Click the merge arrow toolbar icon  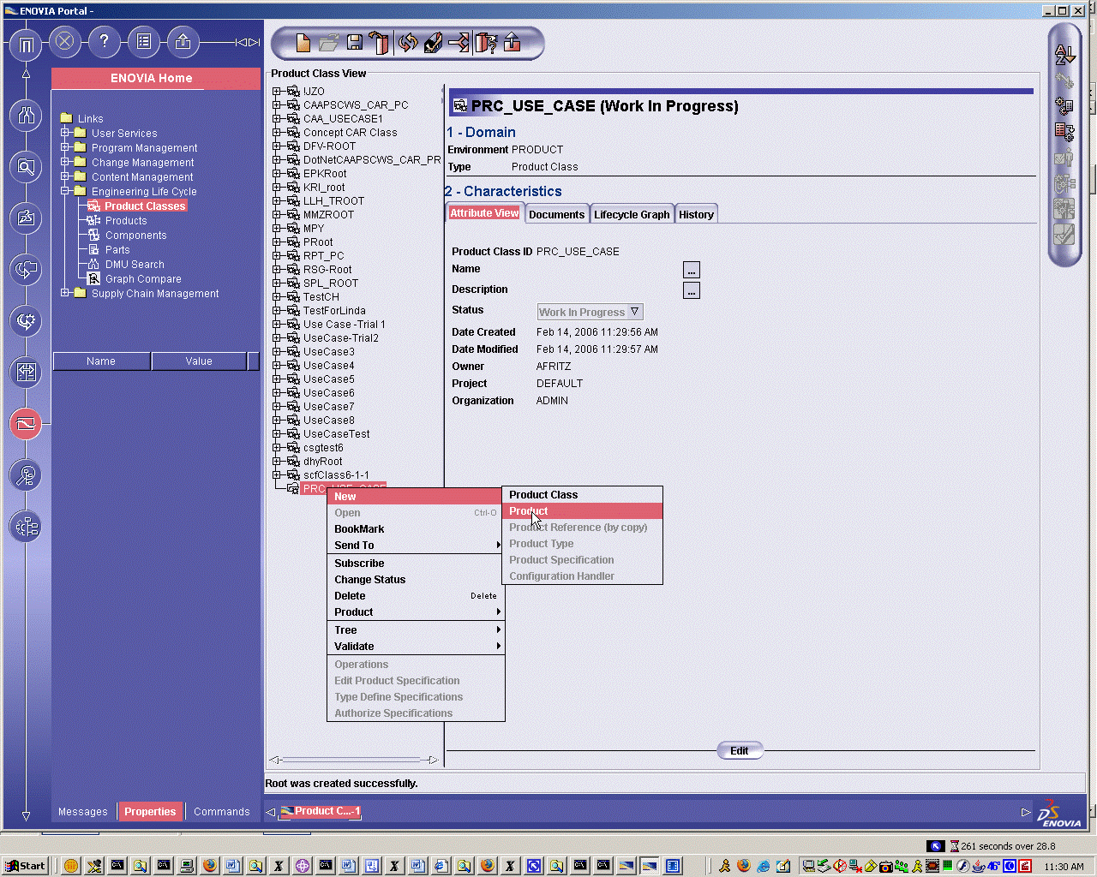tap(459, 43)
